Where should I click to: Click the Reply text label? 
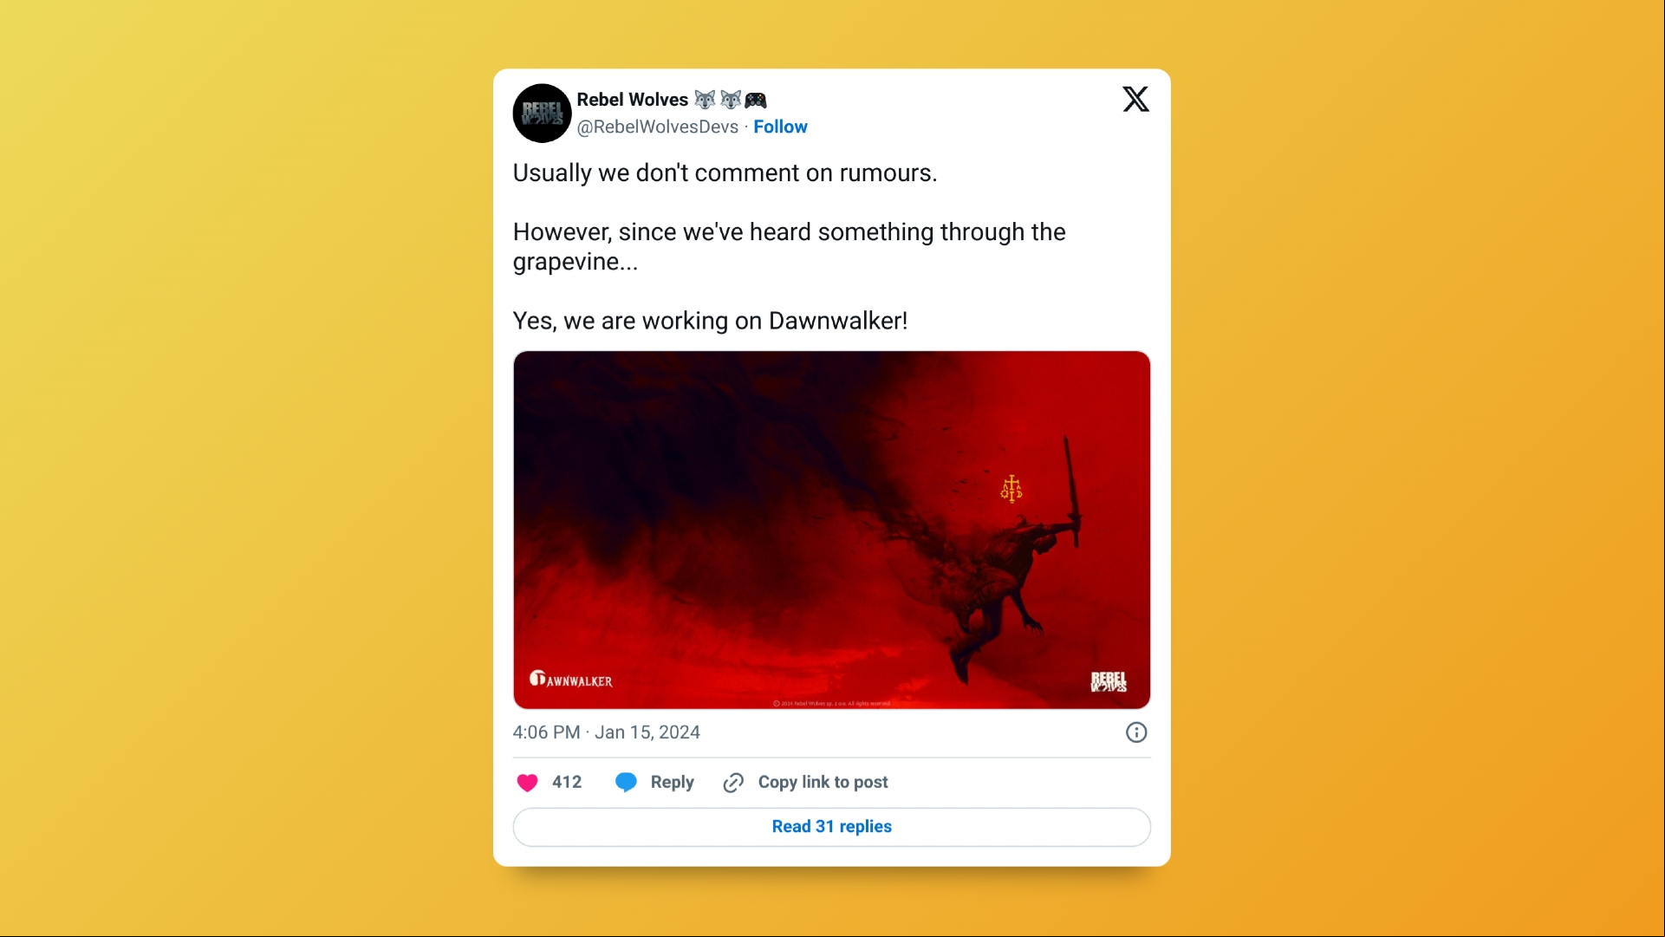pyautogui.click(x=672, y=783)
